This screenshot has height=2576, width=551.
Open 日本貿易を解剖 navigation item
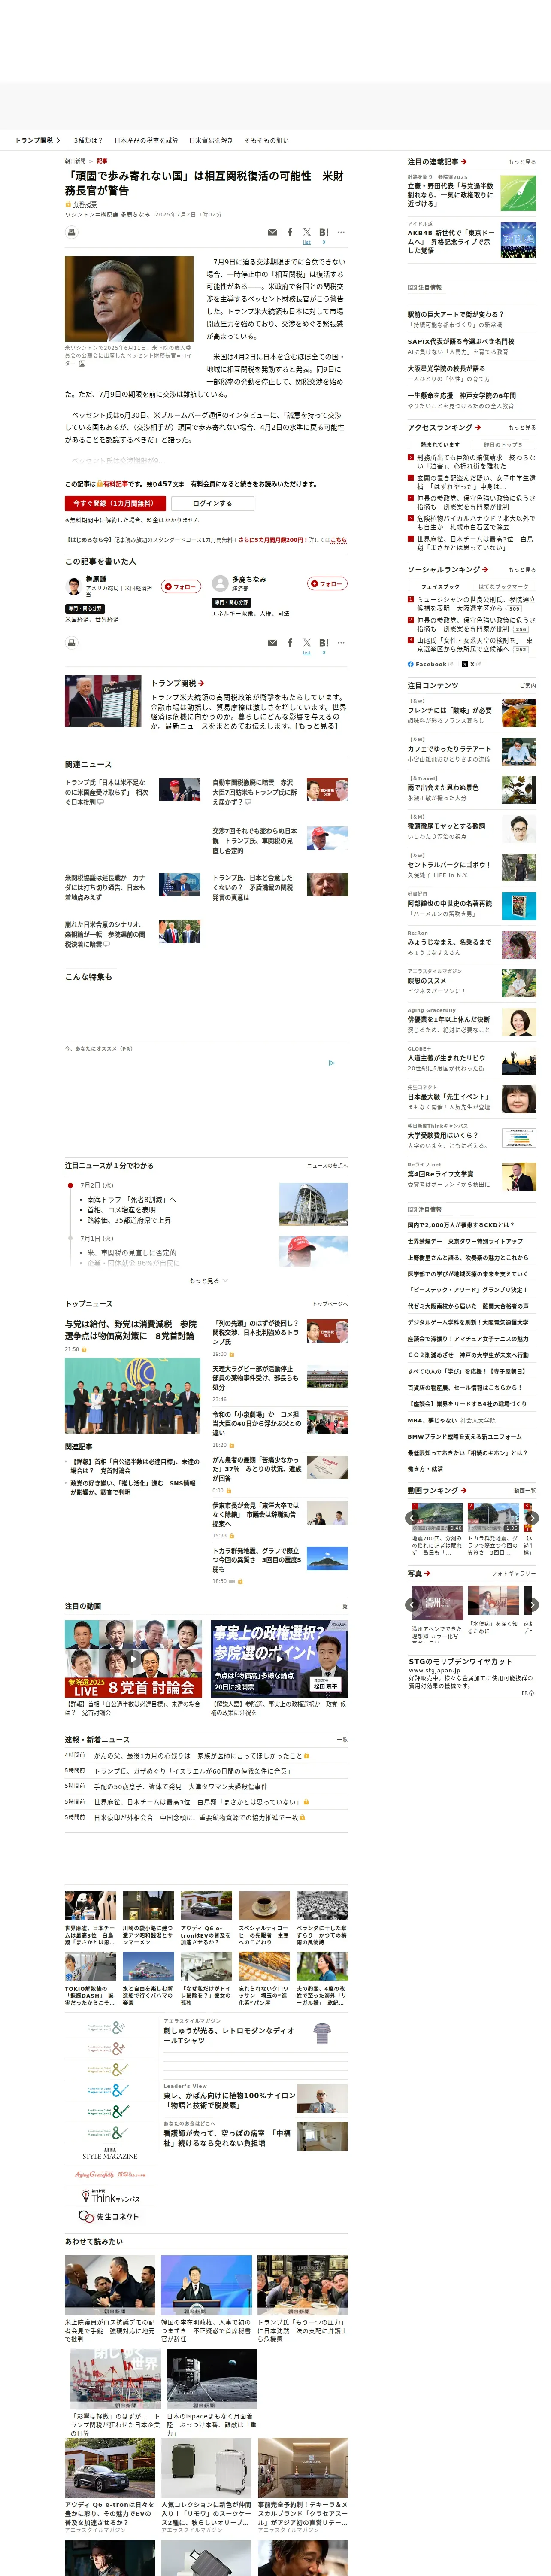[211, 140]
